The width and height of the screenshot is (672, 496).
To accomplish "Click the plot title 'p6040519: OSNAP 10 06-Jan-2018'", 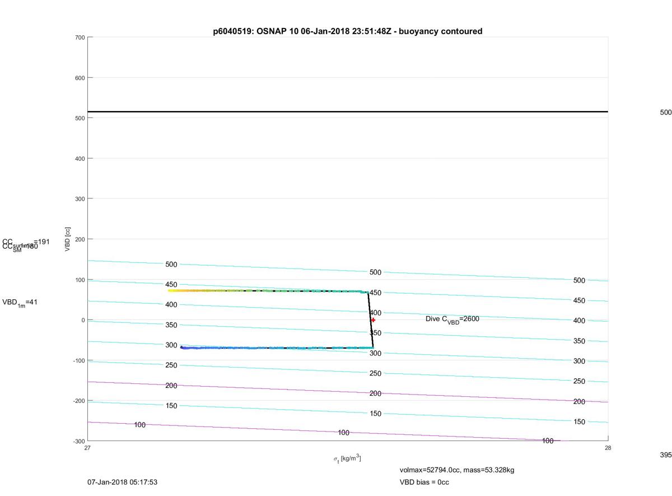I will point(347,31).
